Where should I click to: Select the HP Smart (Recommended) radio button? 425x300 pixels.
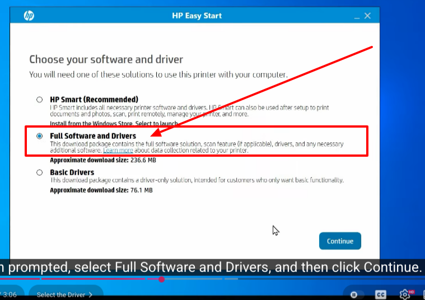(x=40, y=100)
